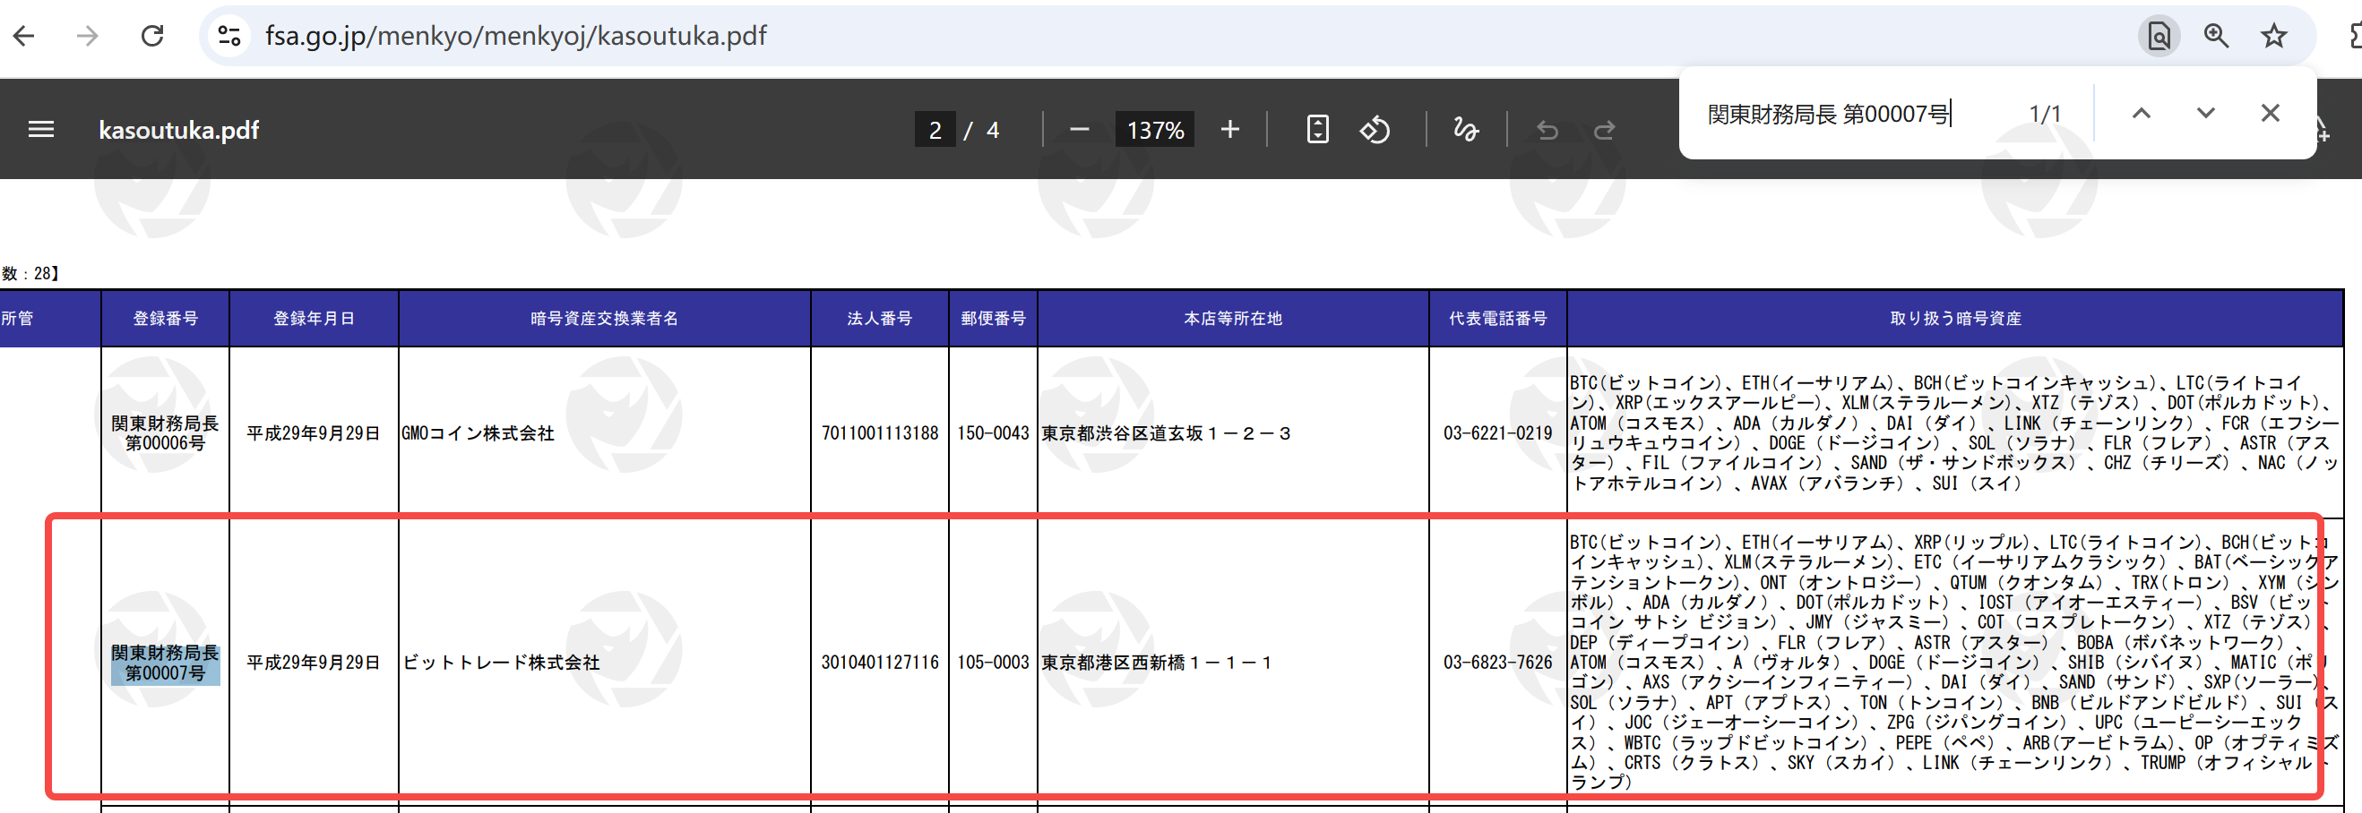Close the find in page bar
2362x813 pixels.
coord(2270,113)
